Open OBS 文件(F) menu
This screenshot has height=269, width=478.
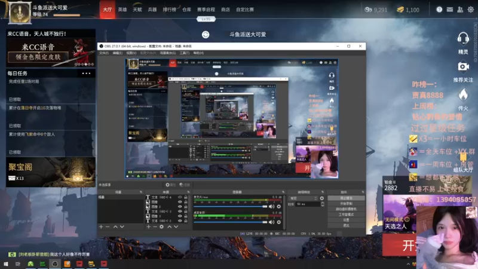(x=103, y=53)
